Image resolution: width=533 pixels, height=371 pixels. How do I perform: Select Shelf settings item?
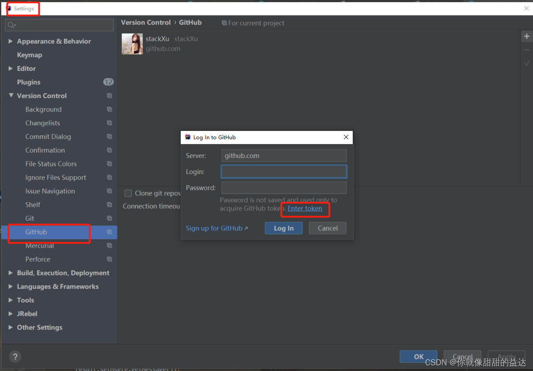(x=33, y=205)
